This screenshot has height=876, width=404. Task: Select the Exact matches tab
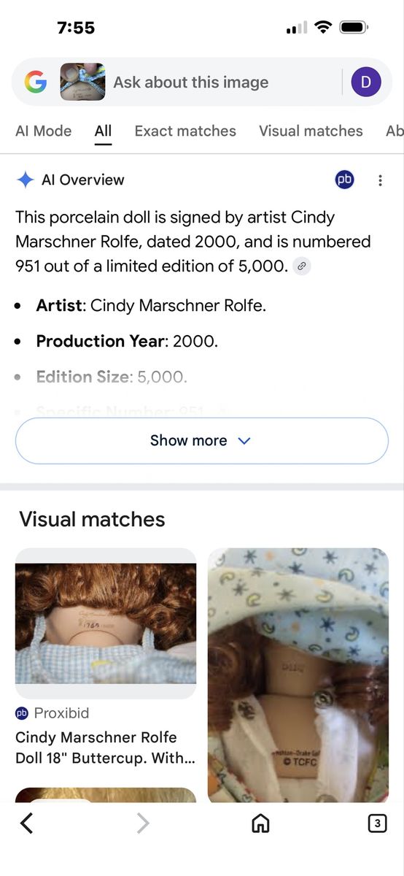(x=185, y=131)
